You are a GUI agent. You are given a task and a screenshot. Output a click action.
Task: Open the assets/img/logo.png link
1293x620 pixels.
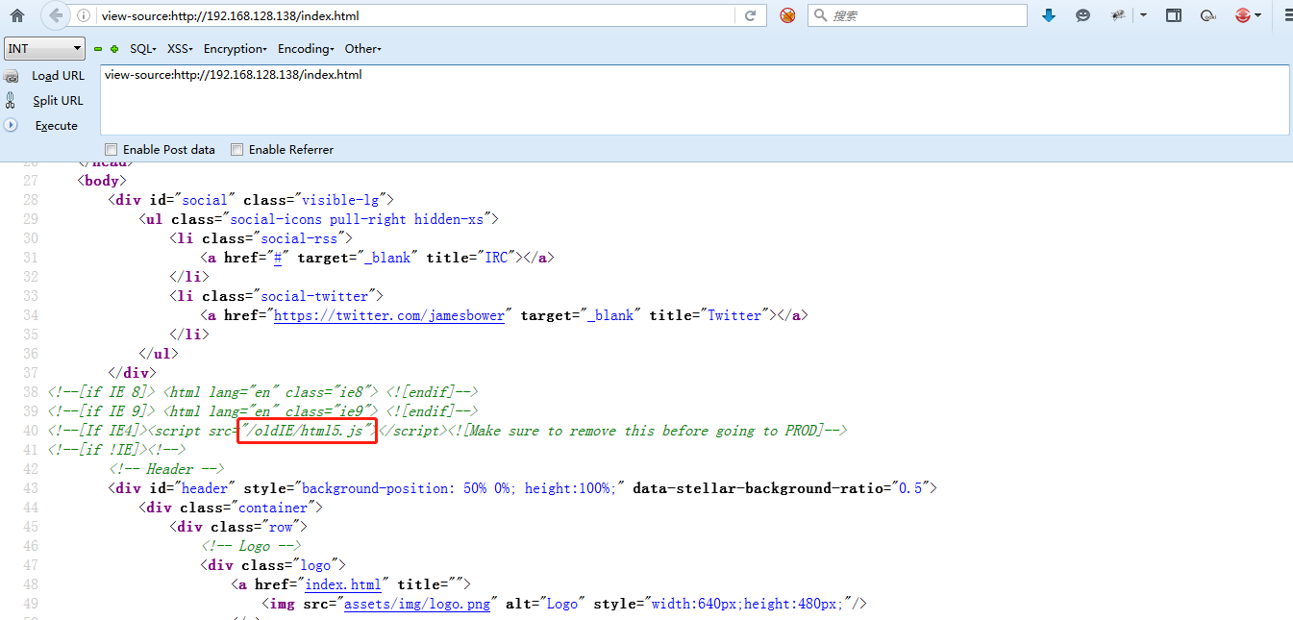[418, 604]
